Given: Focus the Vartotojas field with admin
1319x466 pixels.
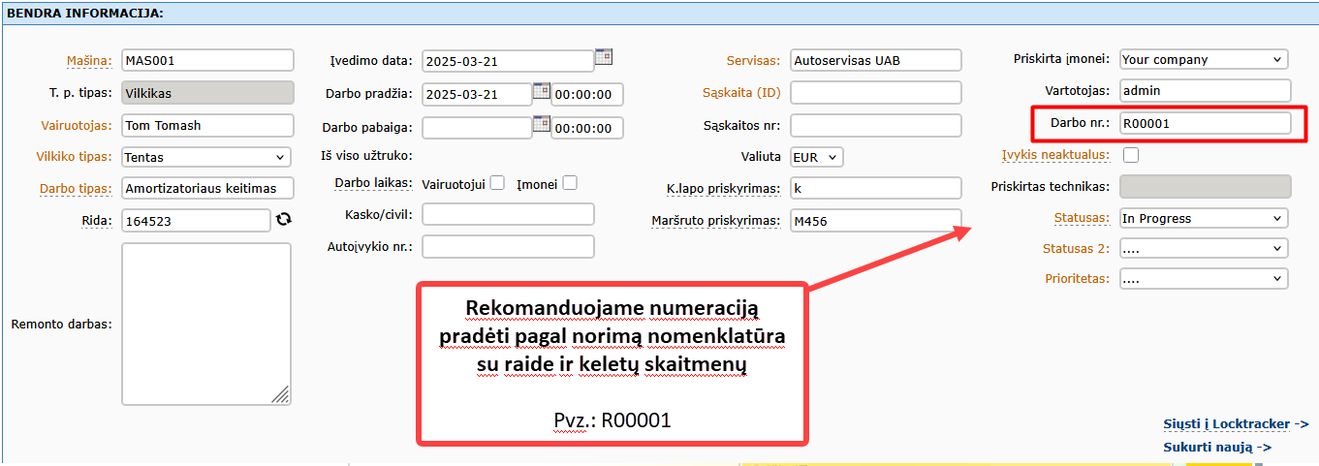Looking at the screenshot, I should click(x=1206, y=90).
